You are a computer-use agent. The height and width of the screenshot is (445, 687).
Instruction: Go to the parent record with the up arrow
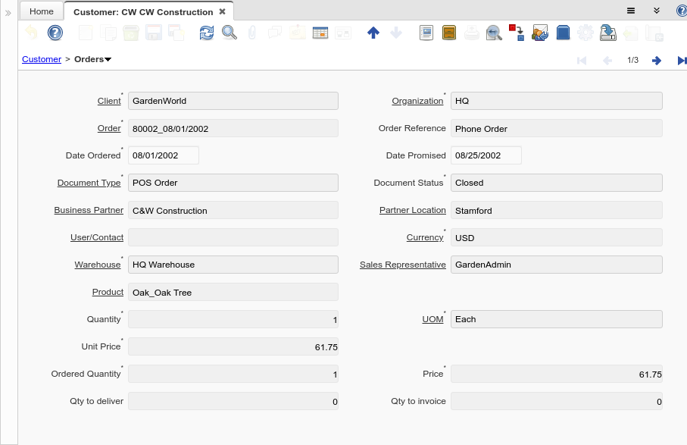[373, 33]
